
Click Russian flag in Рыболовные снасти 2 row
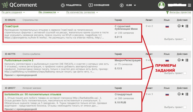[x=167, y=60]
